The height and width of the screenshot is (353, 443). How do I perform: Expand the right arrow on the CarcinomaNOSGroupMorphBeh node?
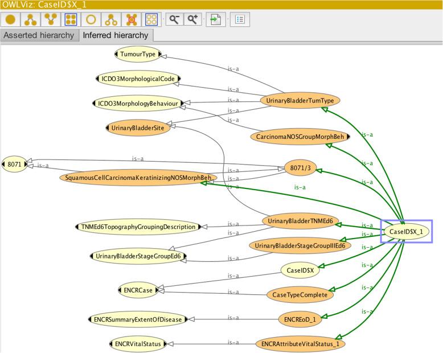pyautogui.click(x=348, y=137)
